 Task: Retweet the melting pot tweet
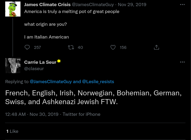[71, 47]
